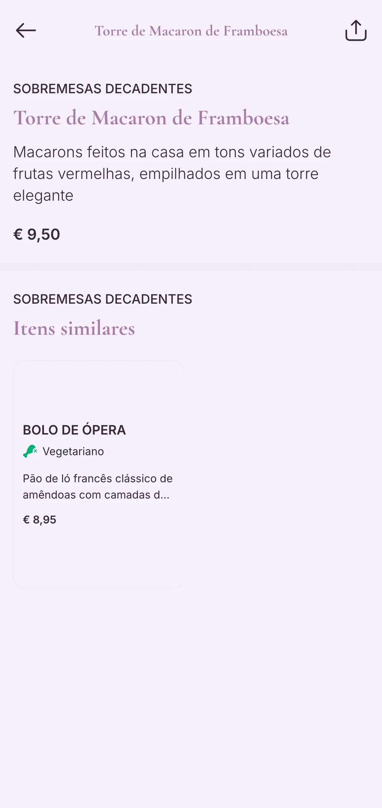The height and width of the screenshot is (808, 382).
Task: Tap the Vegetariano label text
Action: [x=73, y=452]
